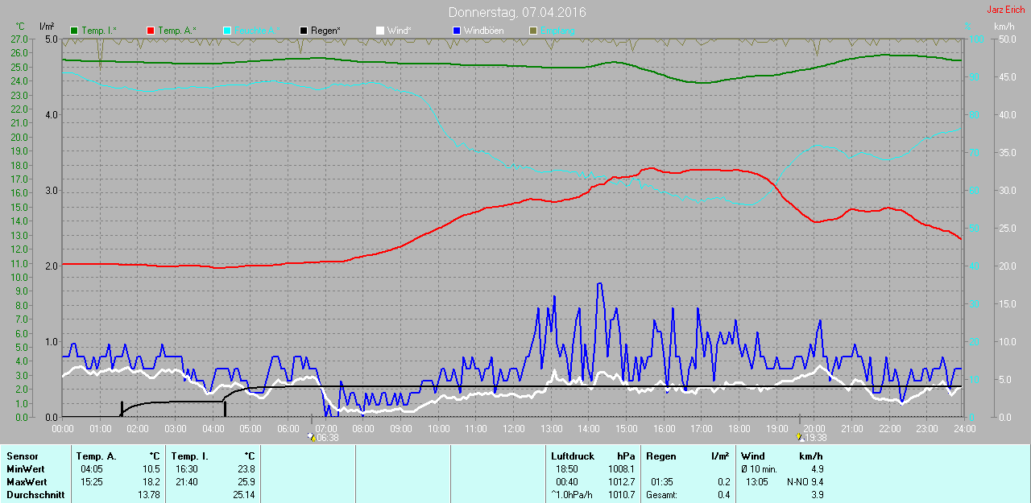Click the km/h axis unit label top right

pyautogui.click(x=1004, y=27)
